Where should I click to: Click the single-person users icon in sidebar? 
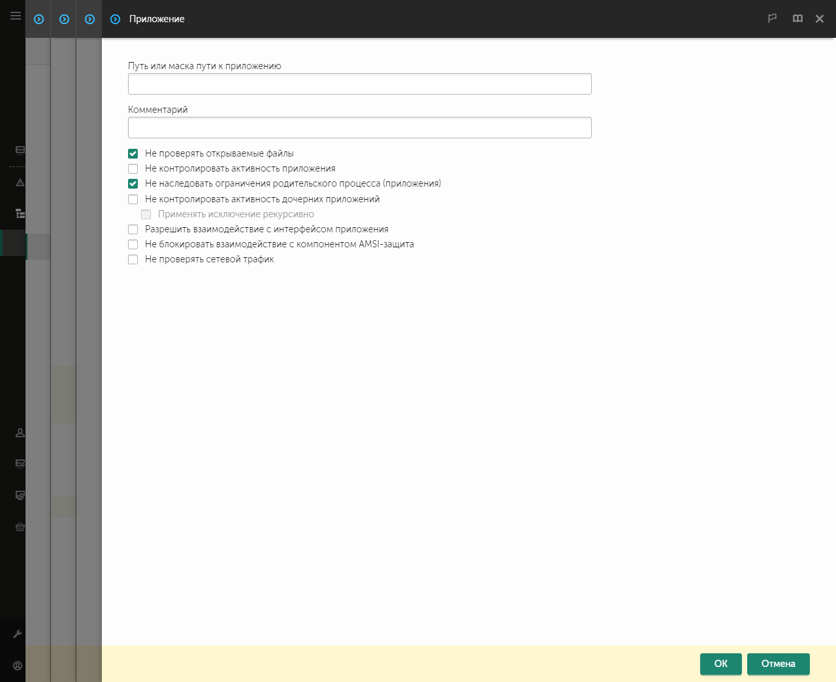pos(20,433)
